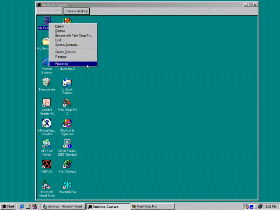Click the AllAdvantage Viewbar icon
Screen dimensions: 280x210
pyautogui.click(x=47, y=123)
